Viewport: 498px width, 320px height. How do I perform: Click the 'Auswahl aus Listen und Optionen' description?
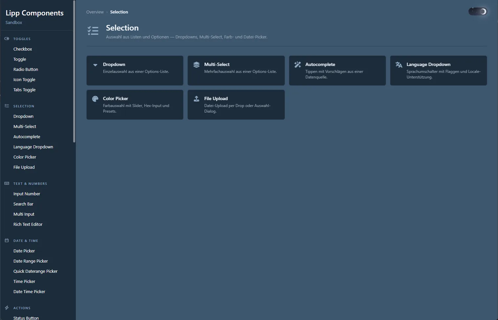tap(186, 37)
